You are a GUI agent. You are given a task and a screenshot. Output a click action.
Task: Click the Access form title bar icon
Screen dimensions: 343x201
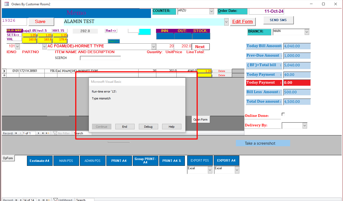tap(6, 4)
